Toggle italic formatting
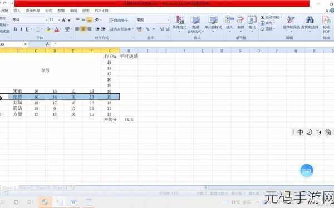 [21, 29]
